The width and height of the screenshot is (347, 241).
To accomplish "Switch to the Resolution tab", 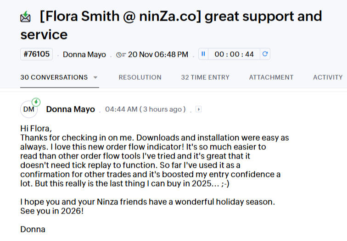I will click(140, 77).
